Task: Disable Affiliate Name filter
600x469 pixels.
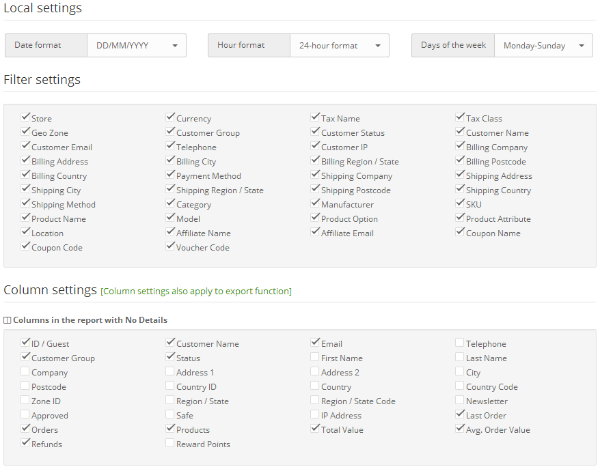Action: point(170,231)
